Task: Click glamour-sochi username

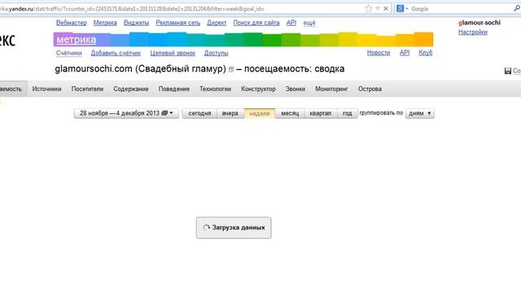Action: 479,23
